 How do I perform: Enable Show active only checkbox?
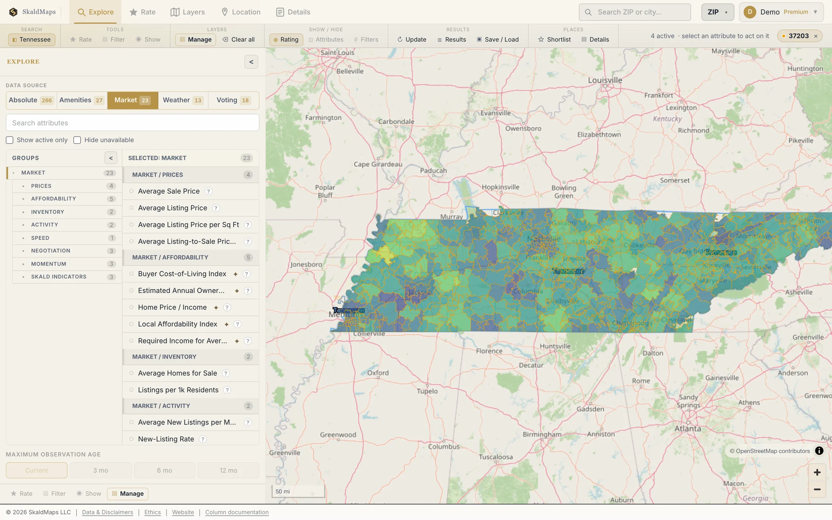pos(10,140)
